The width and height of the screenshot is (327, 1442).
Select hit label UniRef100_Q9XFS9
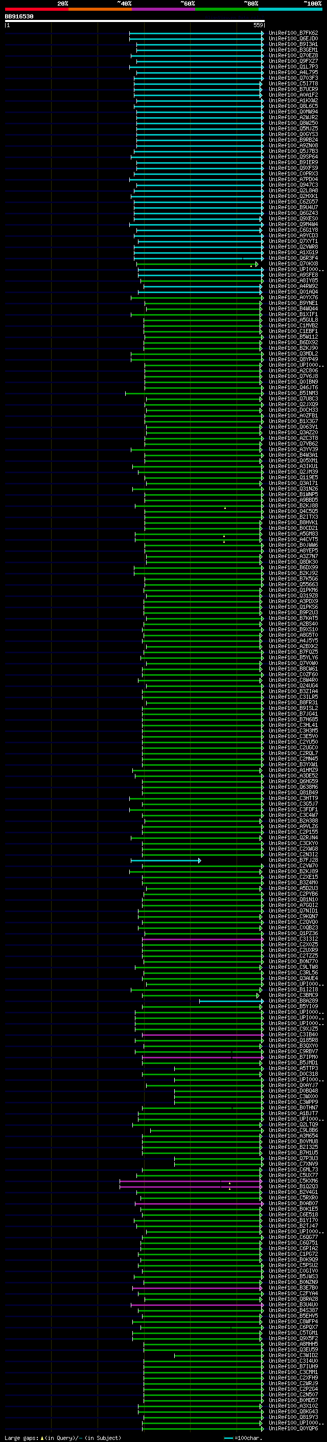(293, 168)
